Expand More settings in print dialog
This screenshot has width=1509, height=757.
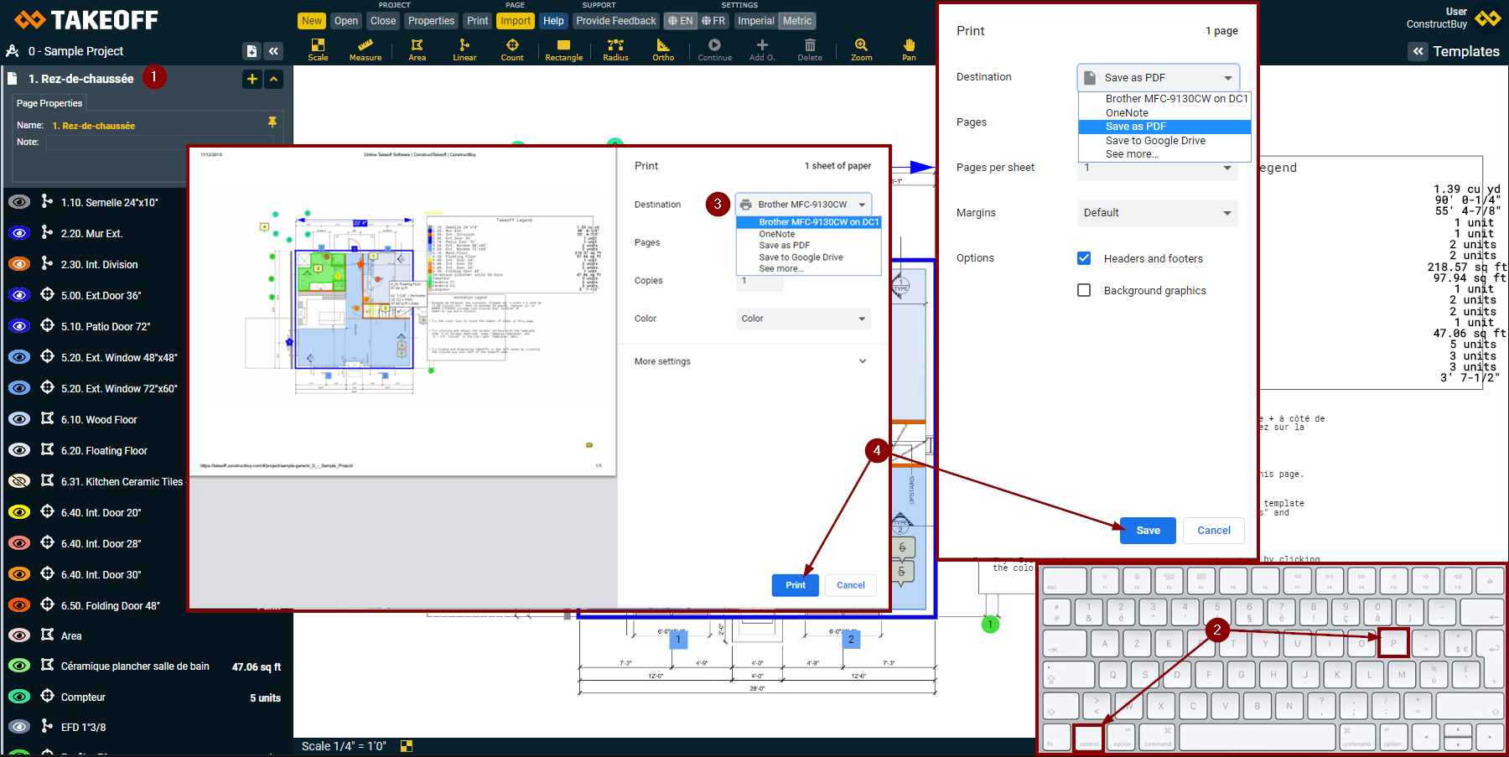click(x=750, y=361)
